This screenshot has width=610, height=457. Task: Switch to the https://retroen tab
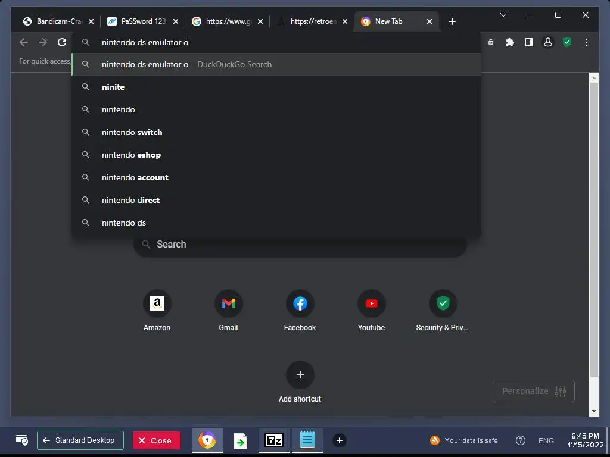tap(311, 21)
